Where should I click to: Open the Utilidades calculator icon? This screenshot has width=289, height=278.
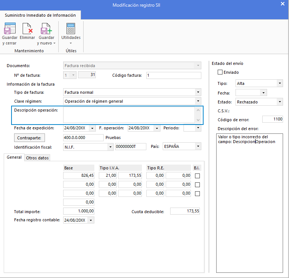coord(71,29)
